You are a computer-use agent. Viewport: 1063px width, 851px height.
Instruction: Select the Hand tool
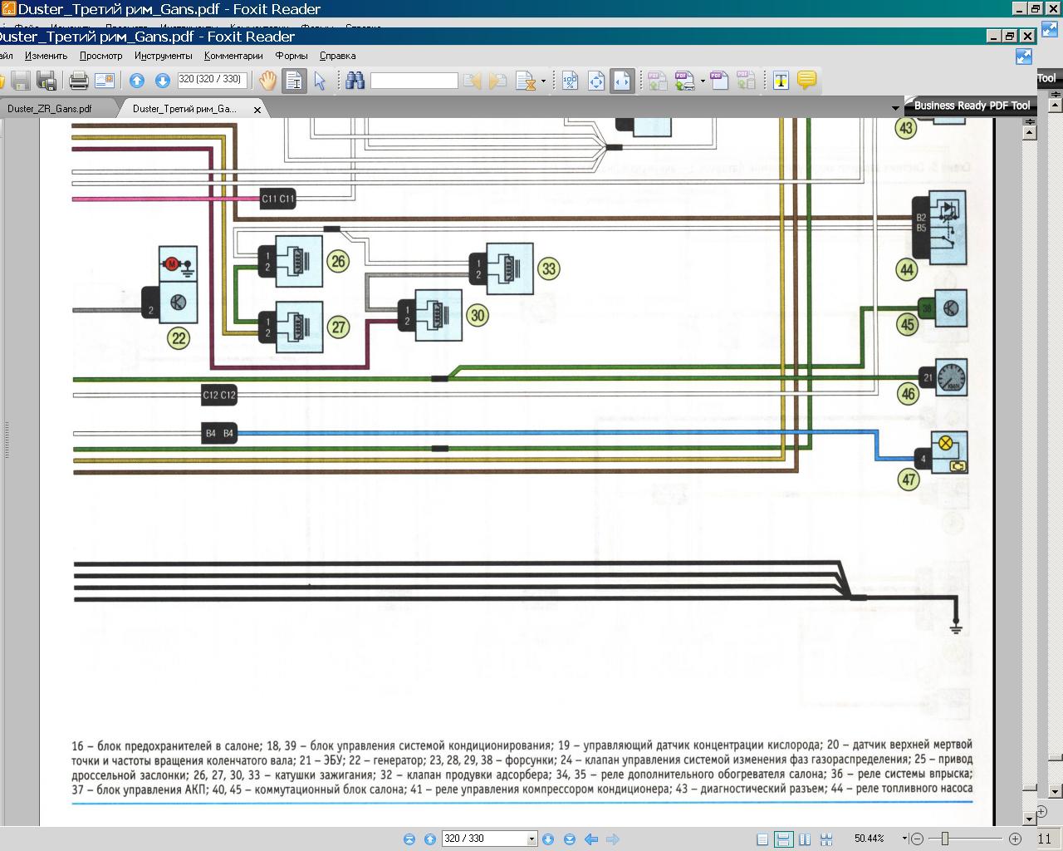267,81
